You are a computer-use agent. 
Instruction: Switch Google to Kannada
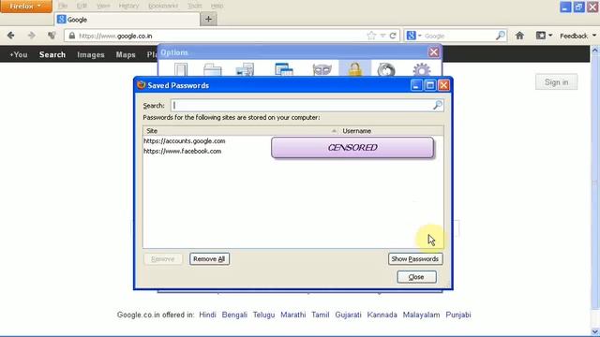(x=382, y=315)
